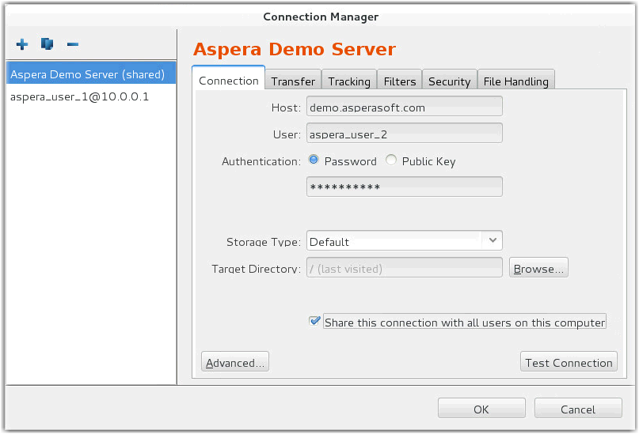Browse for a target directory
The width and height of the screenshot is (639, 434).
[x=538, y=268]
